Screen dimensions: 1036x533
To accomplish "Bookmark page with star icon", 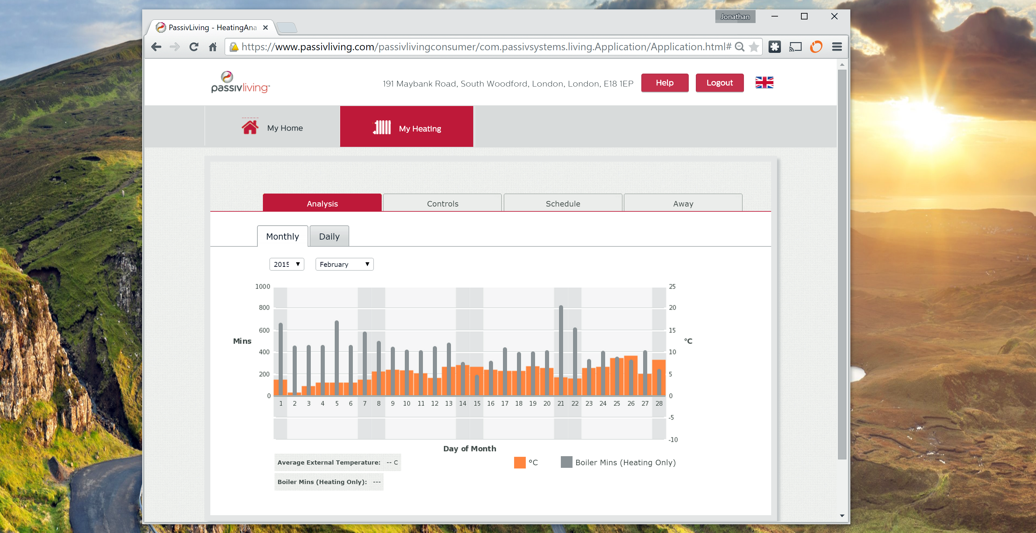I will pos(754,47).
